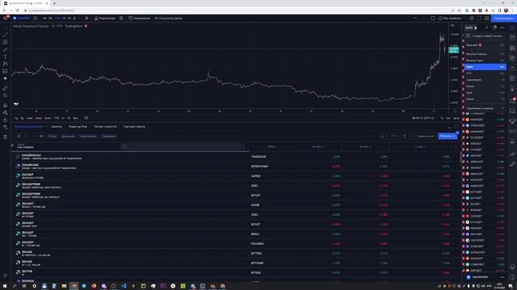Viewport: 517px width, 290px height.
Task: Open the favorites star in left toolbar
Action: click(x=5, y=275)
